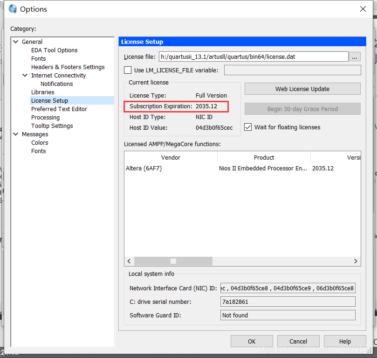This screenshot has width=377, height=358.
Task: Click the NIC ID host type text
Action: point(204,117)
